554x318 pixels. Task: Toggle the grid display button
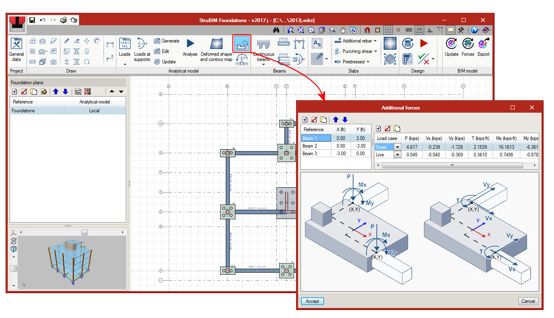[388, 30]
